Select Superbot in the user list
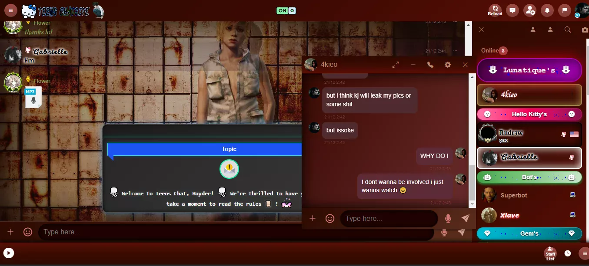Screen dimensions: 589x266 pos(529,195)
